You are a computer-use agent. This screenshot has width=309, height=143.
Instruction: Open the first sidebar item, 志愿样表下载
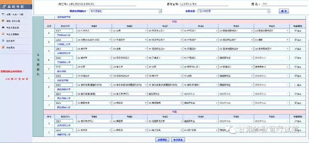(15, 14)
